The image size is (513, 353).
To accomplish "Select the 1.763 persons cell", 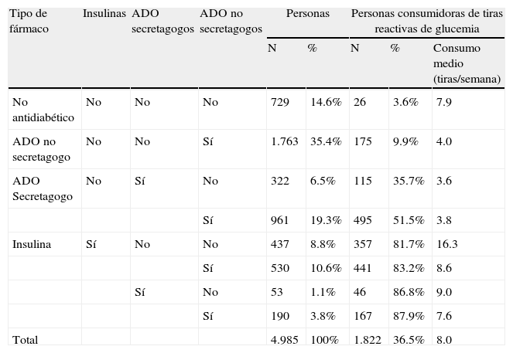I will [284, 142].
